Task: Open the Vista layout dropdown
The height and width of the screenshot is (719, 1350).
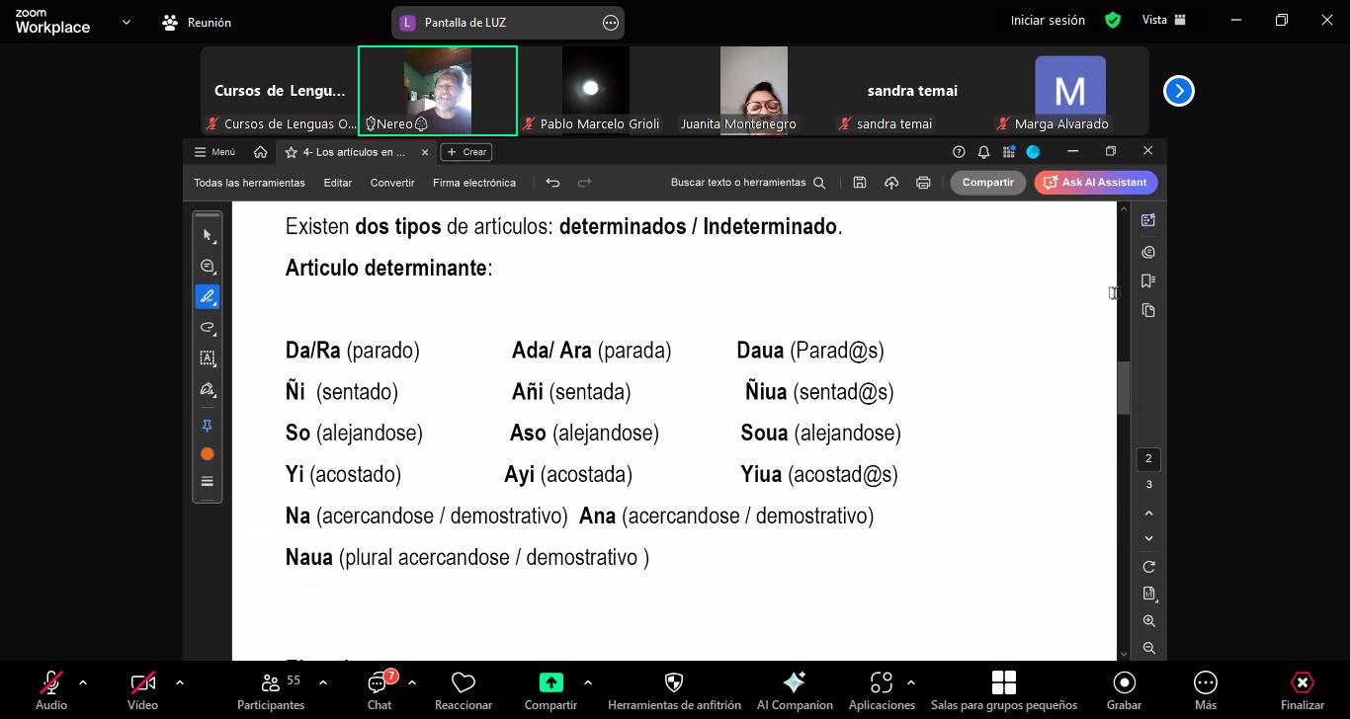Action: [1163, 20]
